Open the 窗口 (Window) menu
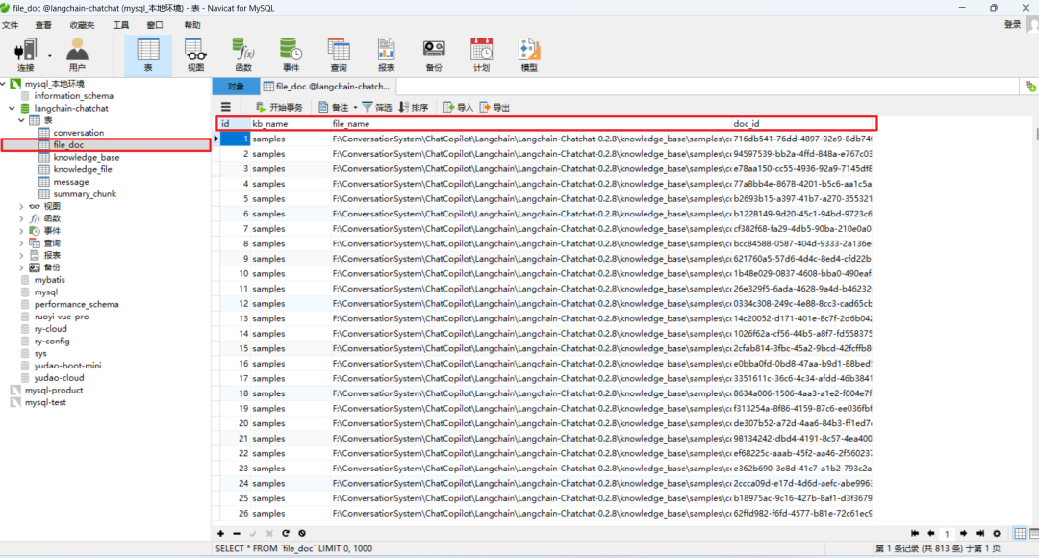 point(155,25)
